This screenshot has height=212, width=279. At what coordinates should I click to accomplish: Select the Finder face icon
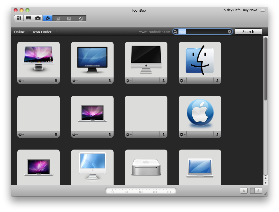tap(200, 60)
